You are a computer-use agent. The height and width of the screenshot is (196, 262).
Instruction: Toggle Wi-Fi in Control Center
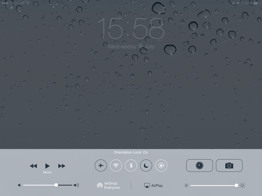pyautogui.click(x=116, y=166)
